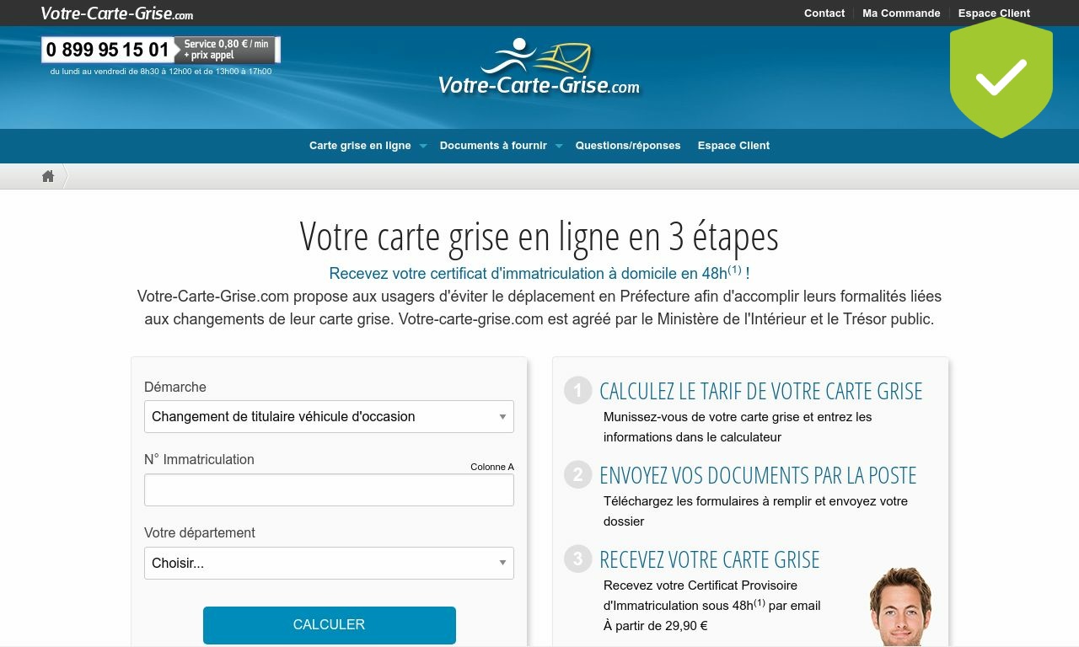Image resolution: width=1079 pixels, height=647 pixels.
Task: Click the home breadcrumb icon
Action: [48, 176]
